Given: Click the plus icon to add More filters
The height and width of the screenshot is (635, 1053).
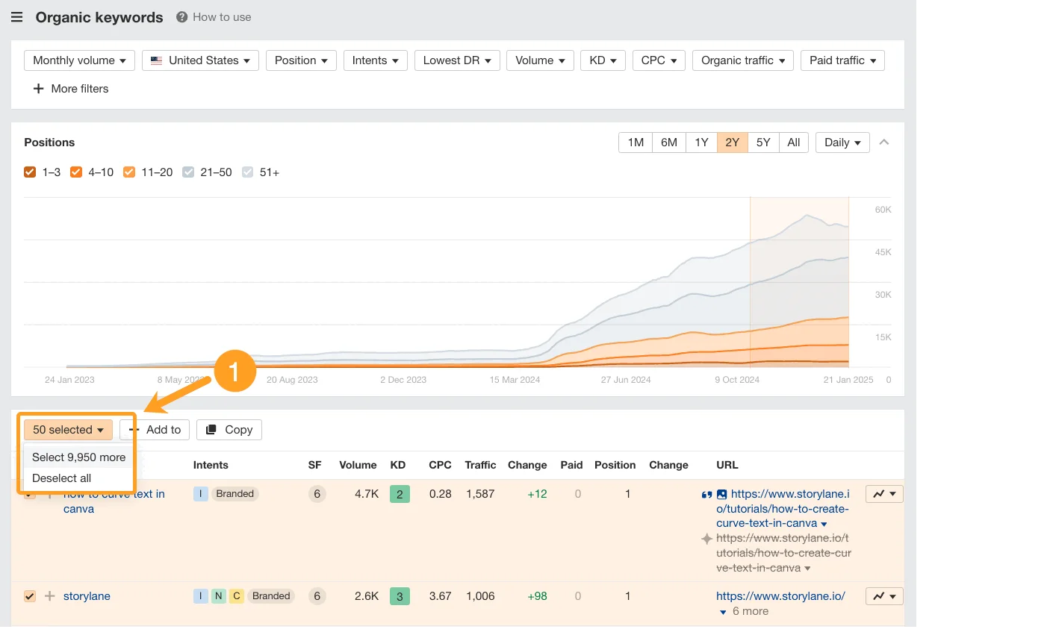Looking at the screenshot, I should (38, 89).
